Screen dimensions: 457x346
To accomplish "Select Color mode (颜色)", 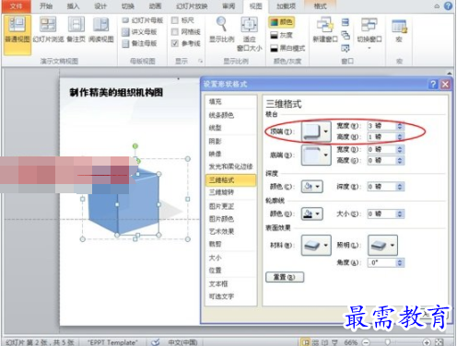I will point(282,22).
